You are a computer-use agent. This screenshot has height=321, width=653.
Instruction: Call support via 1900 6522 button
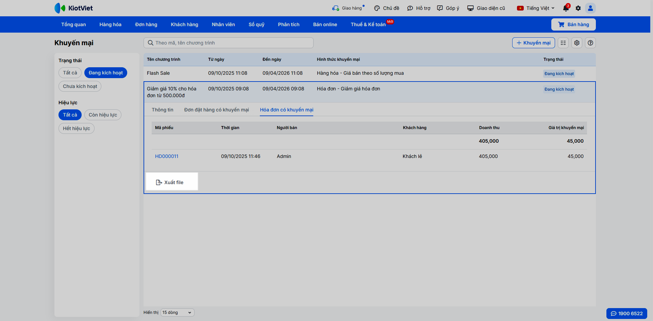[x=627, y=314]
